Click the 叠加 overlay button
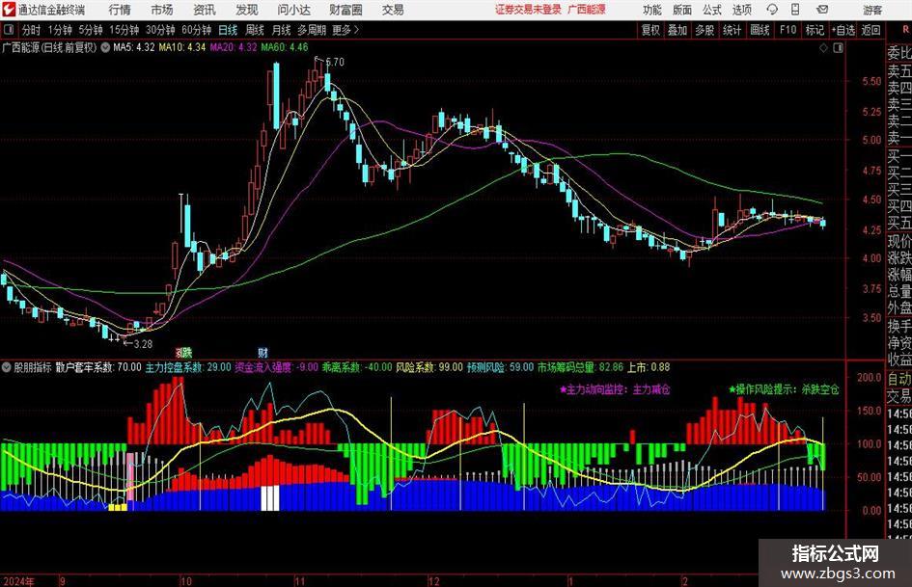The height and width of the screenshot is (587, 912). click(677, 30)
